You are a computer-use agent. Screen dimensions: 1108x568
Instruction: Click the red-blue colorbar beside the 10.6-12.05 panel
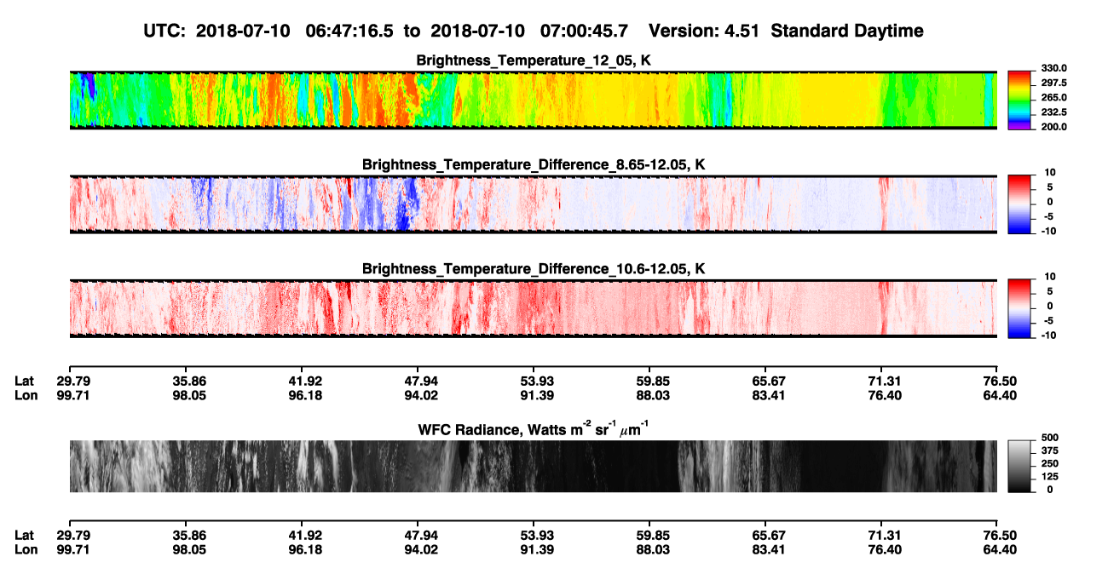[x=1019, y=307]
